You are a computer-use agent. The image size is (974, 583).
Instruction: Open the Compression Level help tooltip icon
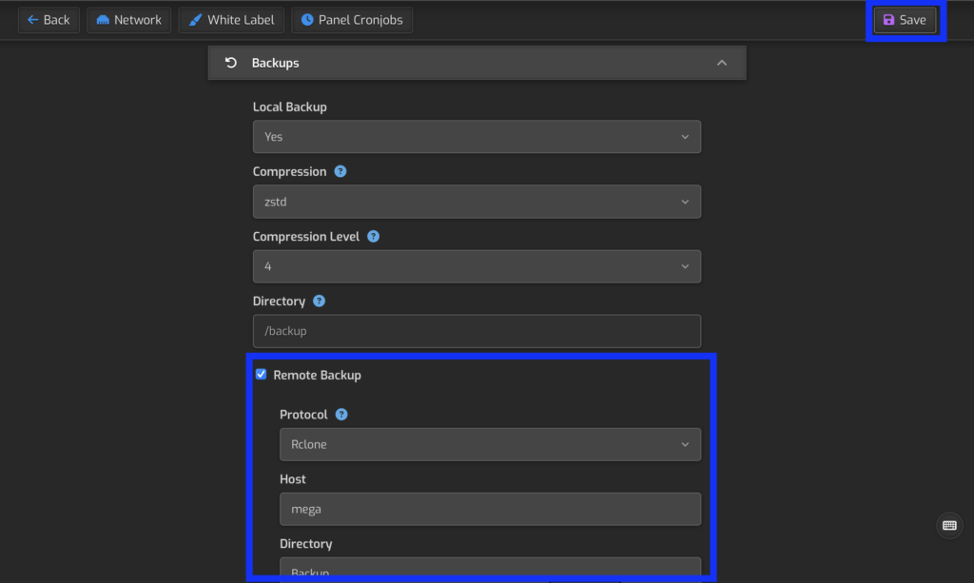(374, 237)
